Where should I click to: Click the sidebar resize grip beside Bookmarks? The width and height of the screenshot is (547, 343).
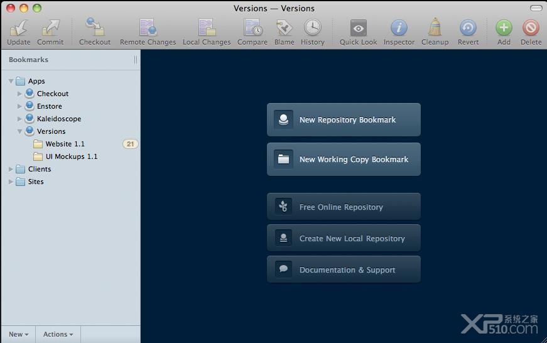[136, 60]
